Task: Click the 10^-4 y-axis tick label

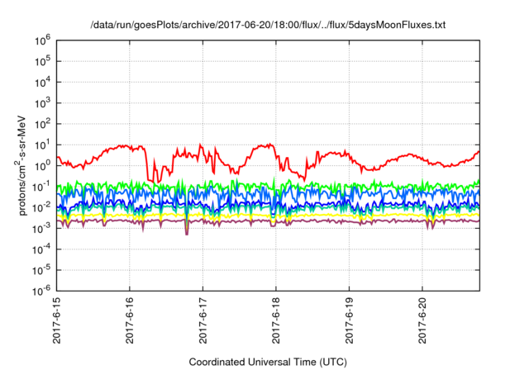Action: [41, 249]
